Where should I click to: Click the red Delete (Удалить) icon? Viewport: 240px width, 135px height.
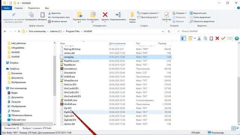(x=105, y=15)
